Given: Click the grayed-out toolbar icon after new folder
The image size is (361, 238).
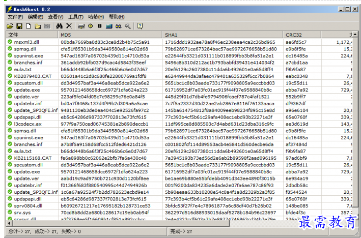Looking at the screenshot, I should (x=47, y=26).
